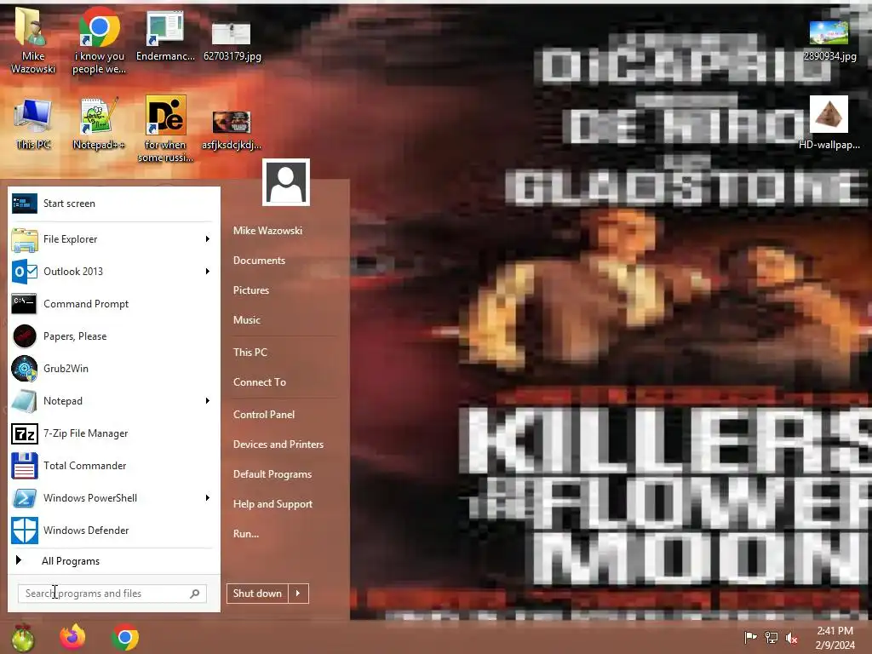This screenshot has height=654, width=872.
Task: Open the Start screen icon
Action: pyautogui.click(x=25, y=204)
